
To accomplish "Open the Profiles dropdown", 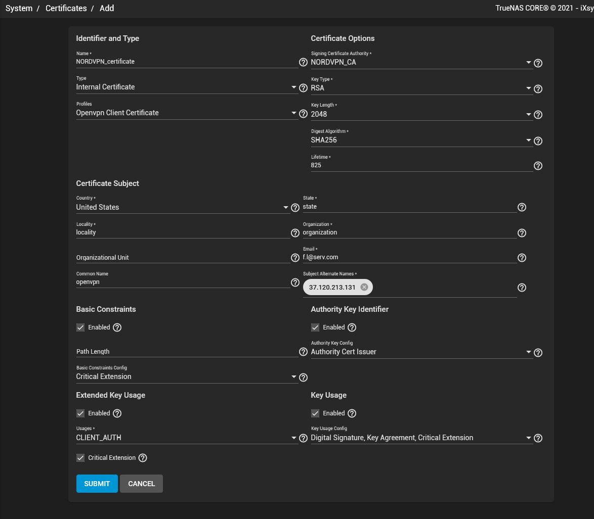I will 187,113.
